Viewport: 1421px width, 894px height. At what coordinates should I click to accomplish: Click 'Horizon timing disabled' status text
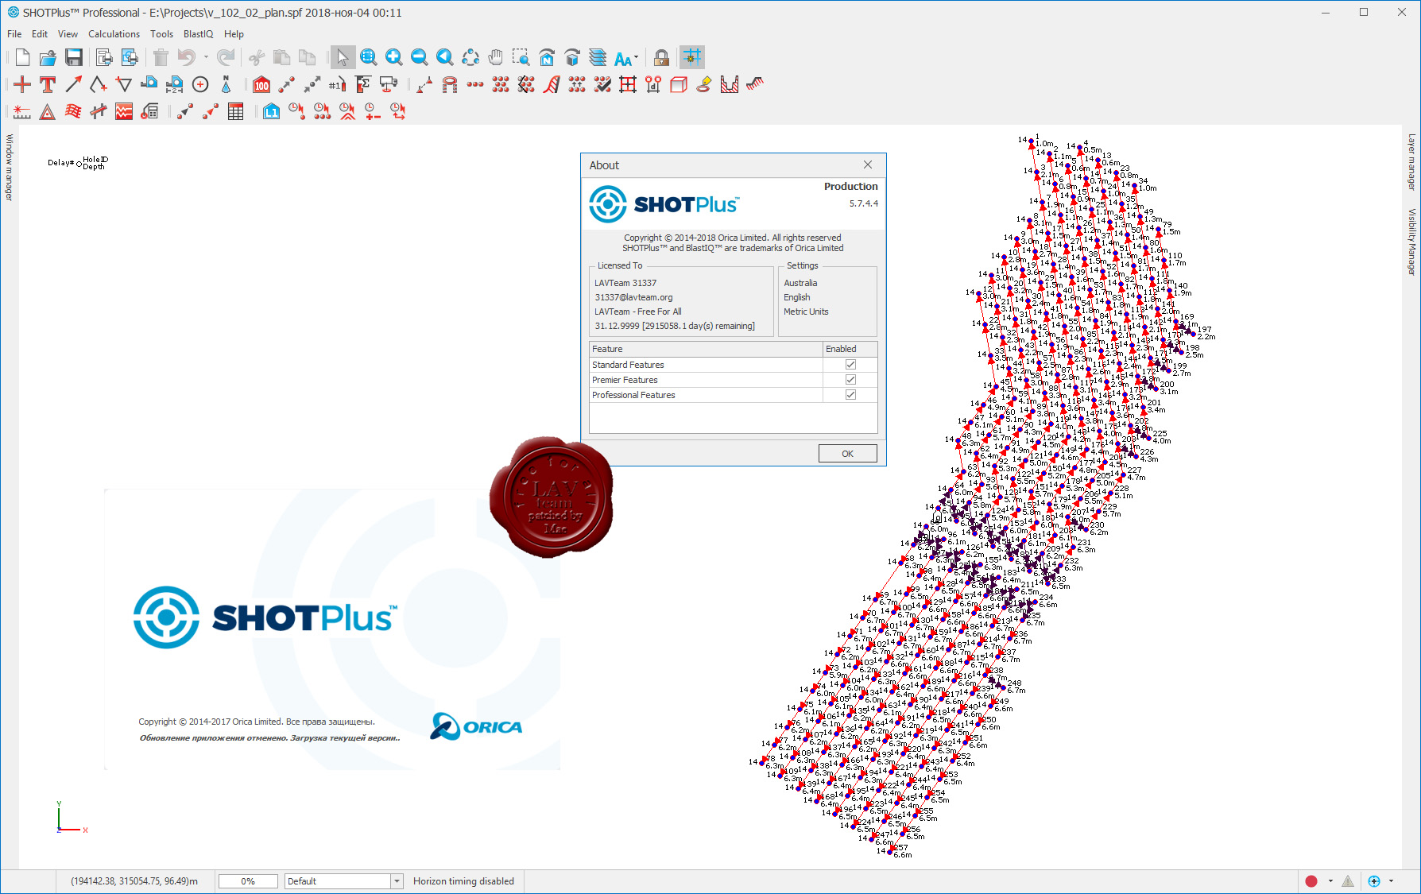click(463, 881)
